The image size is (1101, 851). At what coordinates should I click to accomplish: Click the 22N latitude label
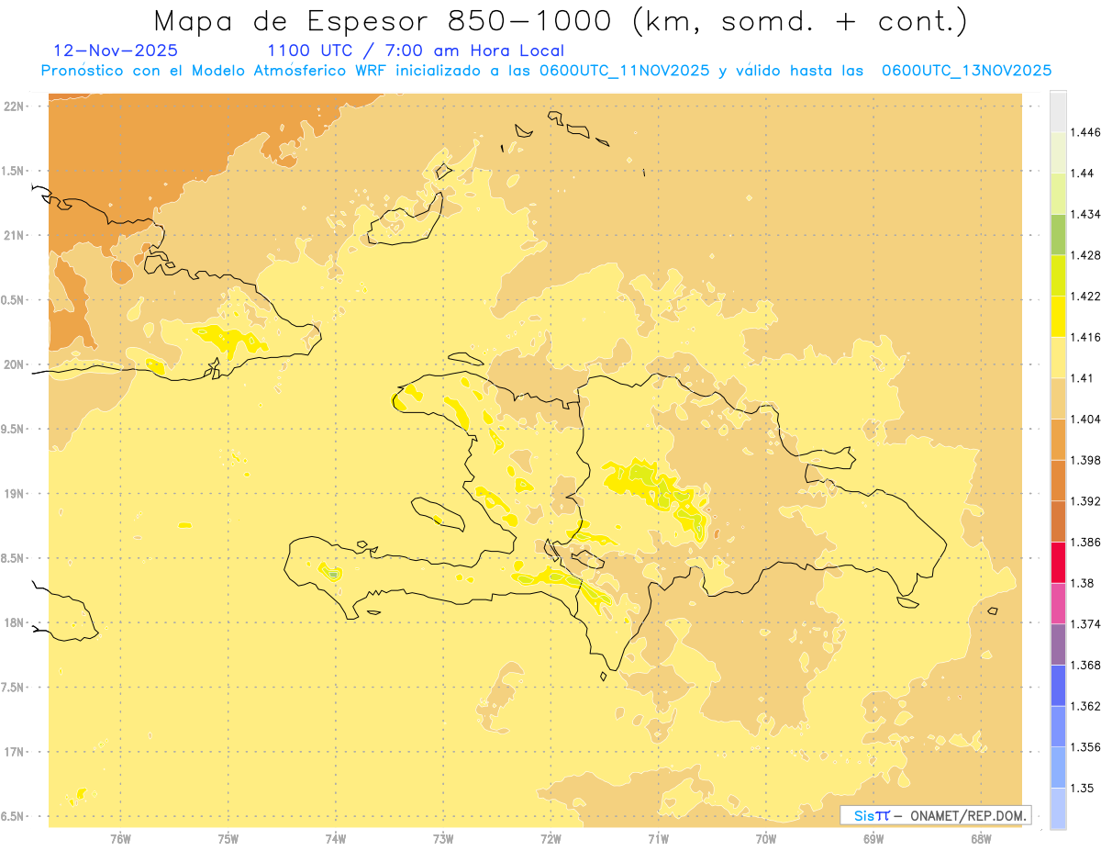coord(15,106)
